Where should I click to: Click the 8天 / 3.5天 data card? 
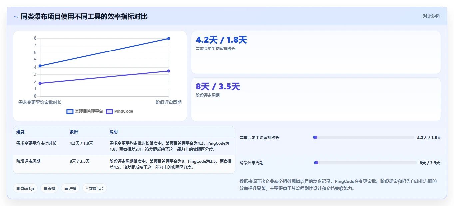pyautogui.click(x=316, y=99)
